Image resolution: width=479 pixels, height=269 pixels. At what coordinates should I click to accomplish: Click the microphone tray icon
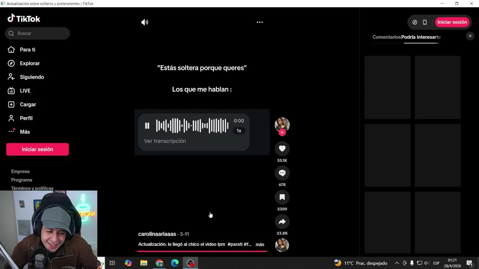pos(412,263)
